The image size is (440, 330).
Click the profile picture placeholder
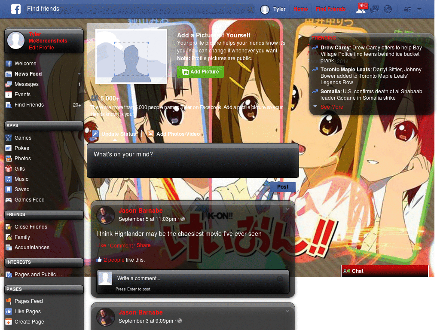pos(131,56)
